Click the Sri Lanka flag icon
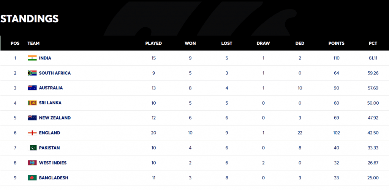This screenshot has width=389, height=190. click(32, 103)
